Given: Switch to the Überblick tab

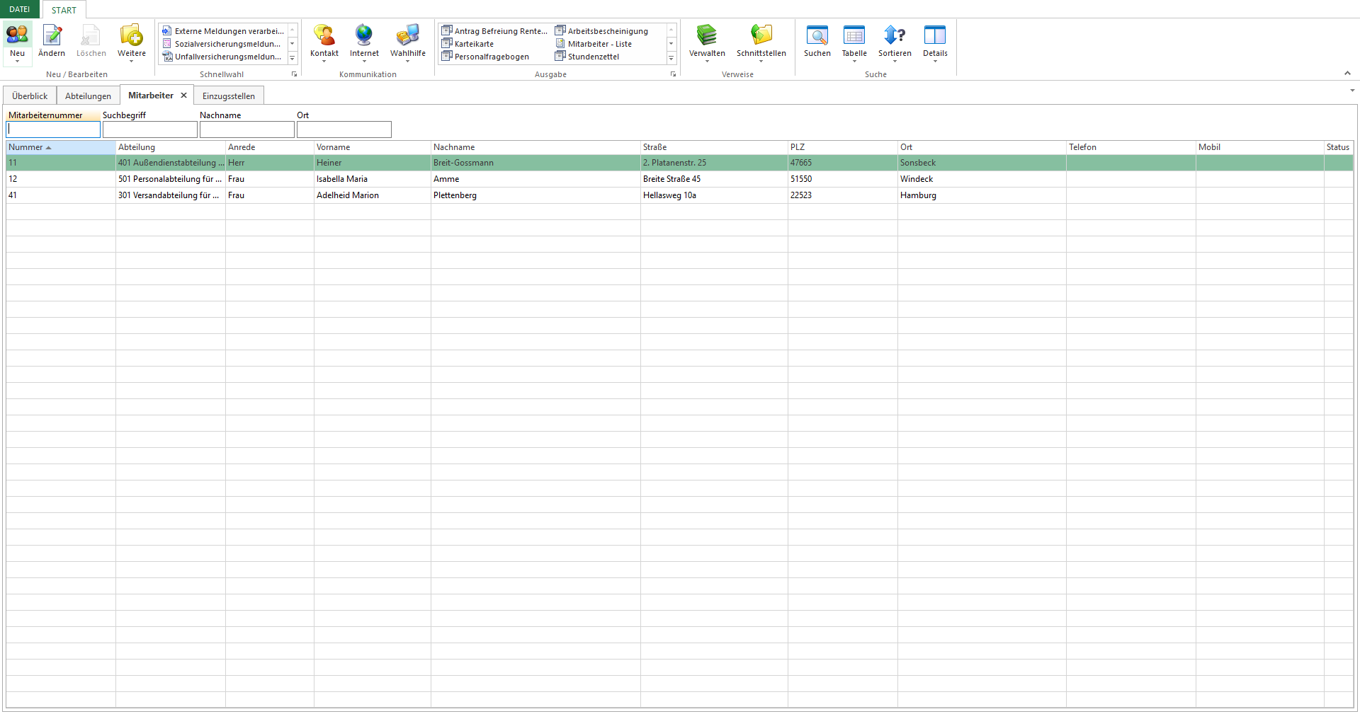Looking at the screenshot, I should [30, 96].
